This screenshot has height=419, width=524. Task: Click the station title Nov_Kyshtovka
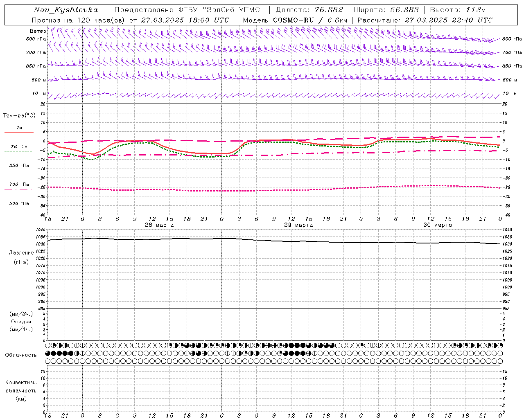click(66, 10)
